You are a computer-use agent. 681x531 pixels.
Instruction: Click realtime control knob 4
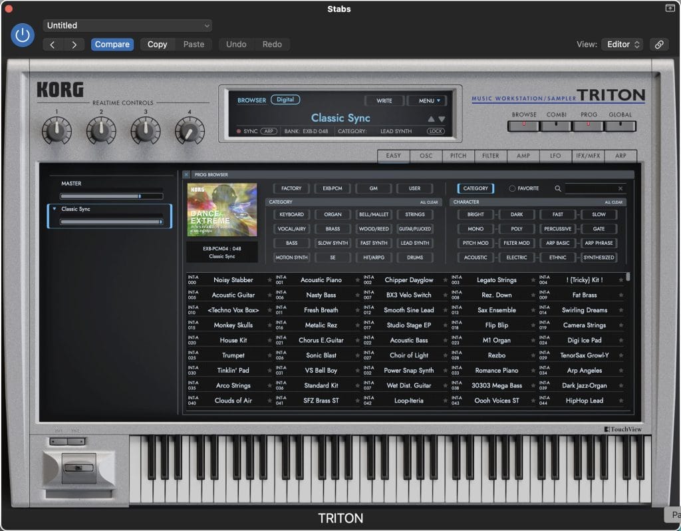(190, 131)
